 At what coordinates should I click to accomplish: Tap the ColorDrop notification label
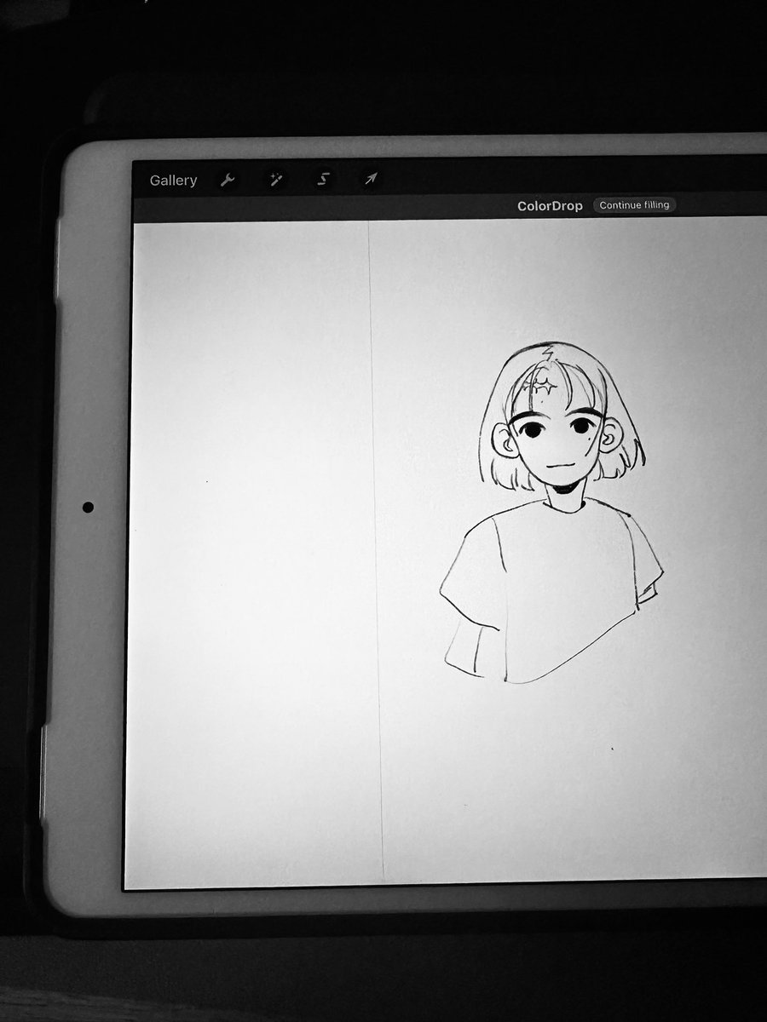pyautogui.click(x=550, y=206)
